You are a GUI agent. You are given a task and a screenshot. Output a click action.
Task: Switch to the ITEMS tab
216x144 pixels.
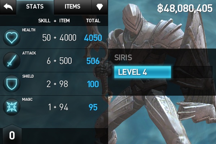pos(73,6)
